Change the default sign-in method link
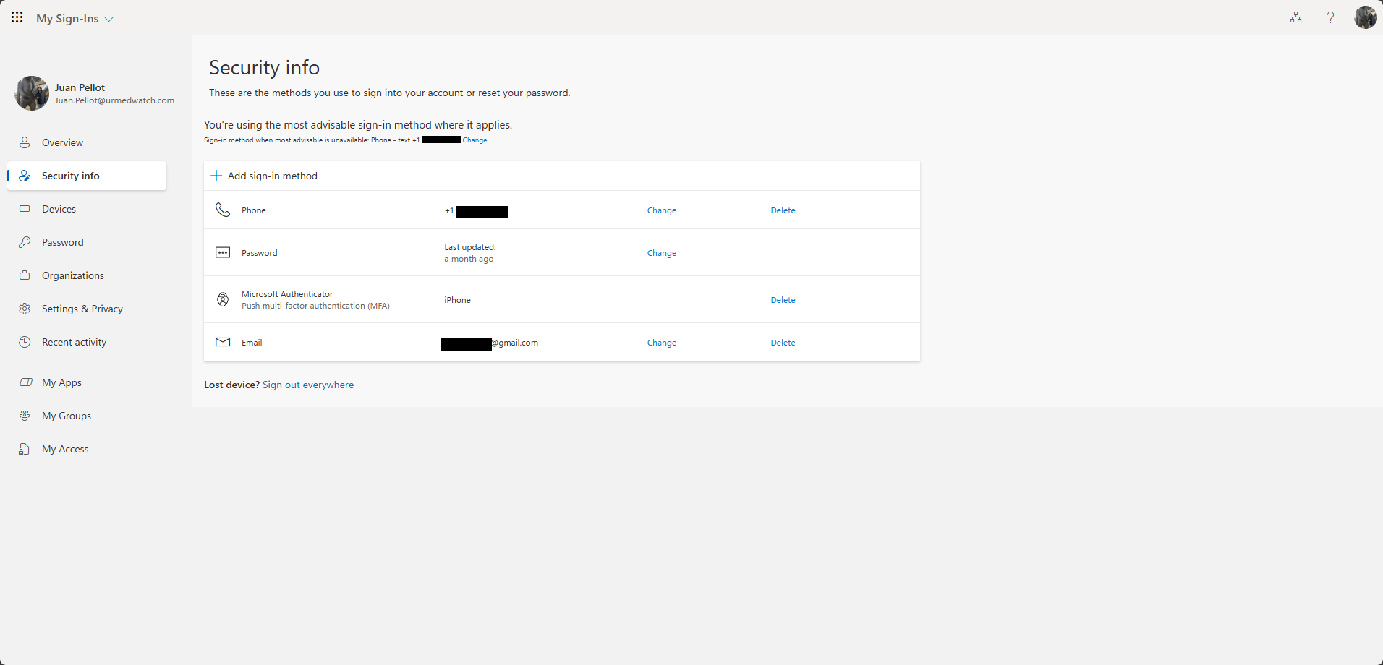Image resolution: width=1383 pixels, height=665 pixels. point(475,140)
